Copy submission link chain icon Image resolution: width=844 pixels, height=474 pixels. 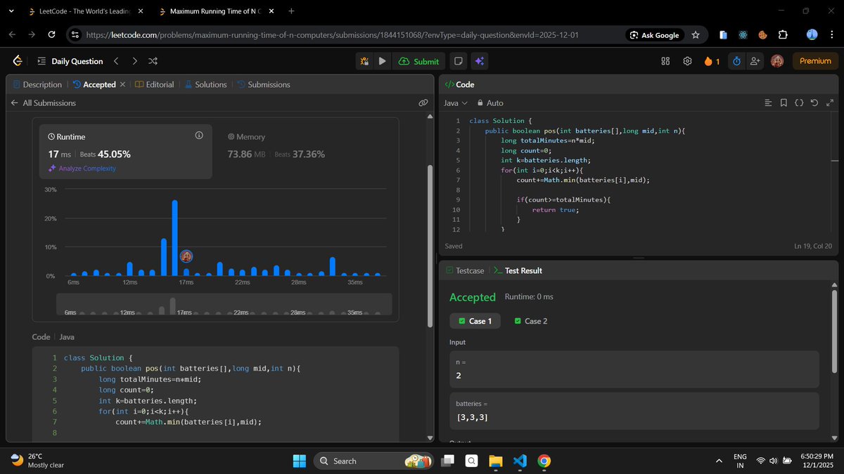tap(423, 103)
